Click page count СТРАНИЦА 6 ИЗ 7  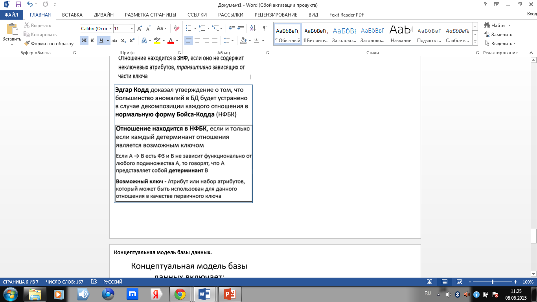point(21,282)
